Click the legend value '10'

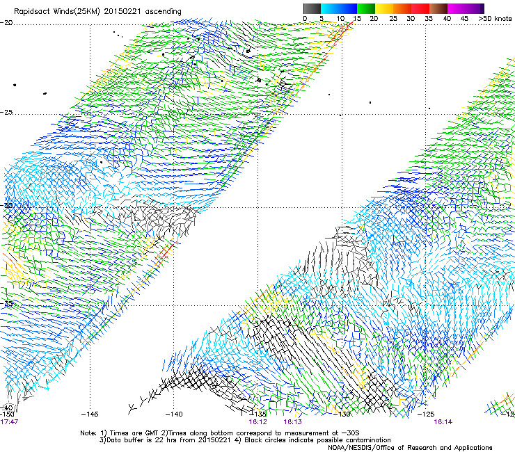click(340, 18)
